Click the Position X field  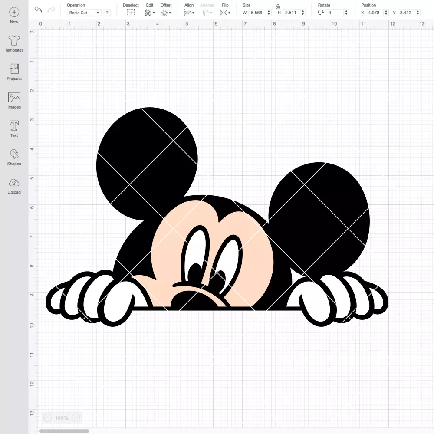375,13
